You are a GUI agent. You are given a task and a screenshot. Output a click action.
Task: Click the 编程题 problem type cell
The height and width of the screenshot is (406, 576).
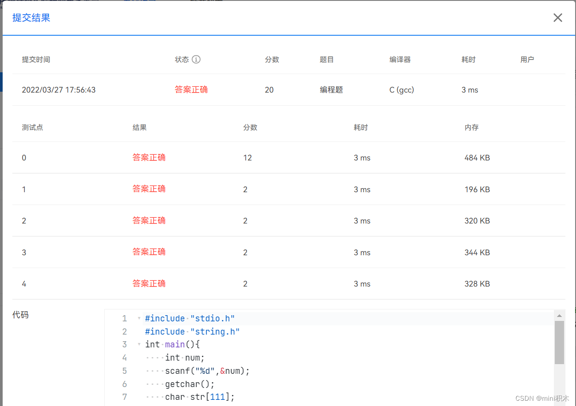(x=331, y=90)
